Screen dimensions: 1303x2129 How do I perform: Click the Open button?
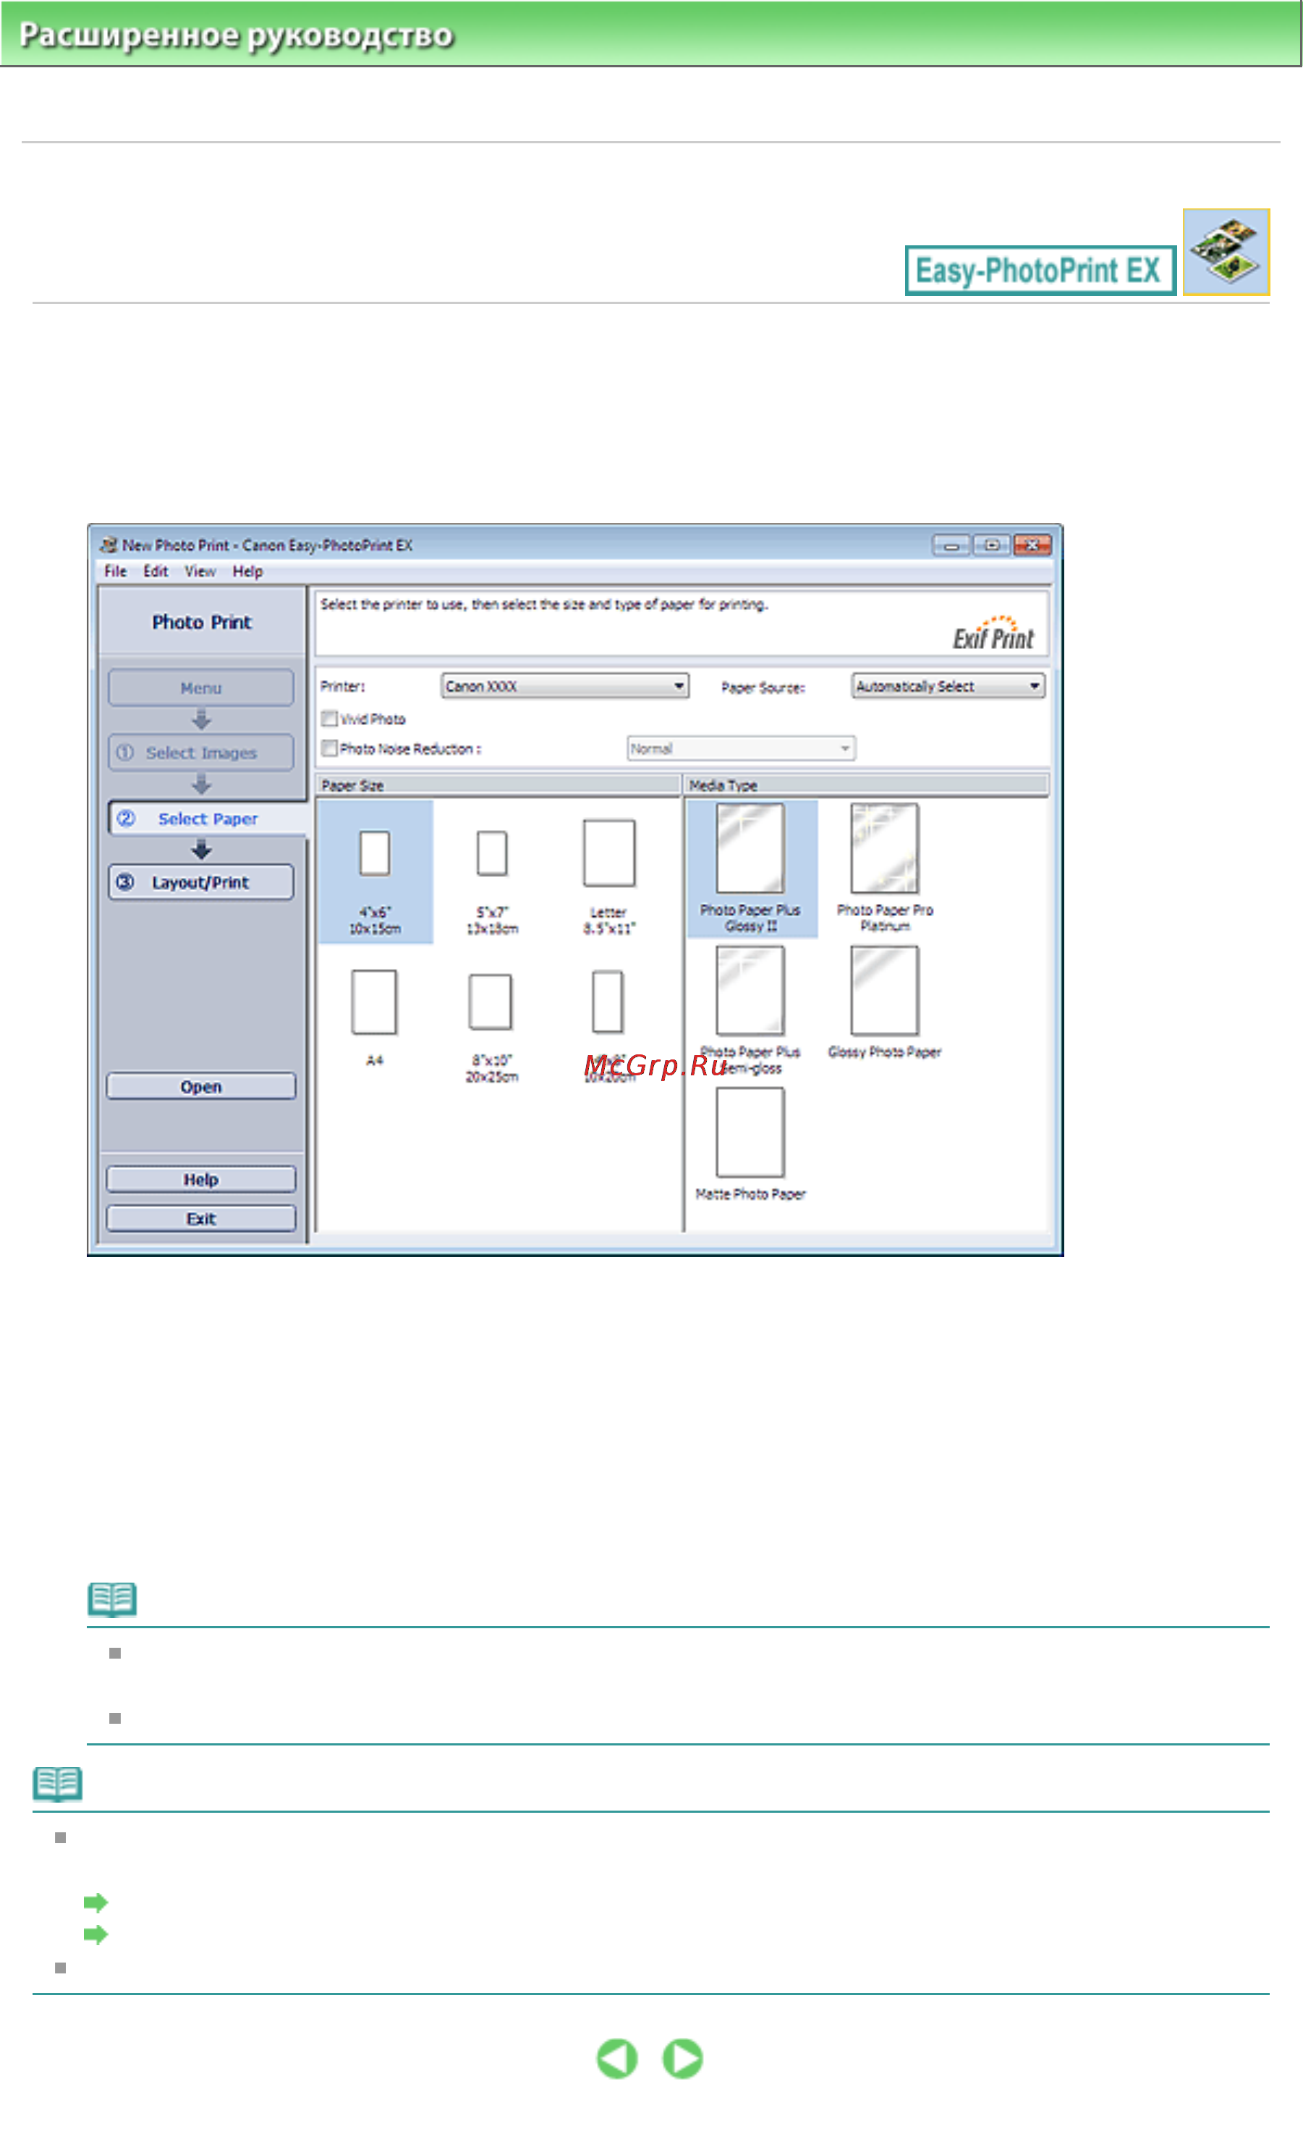[x=200, y=1087]
